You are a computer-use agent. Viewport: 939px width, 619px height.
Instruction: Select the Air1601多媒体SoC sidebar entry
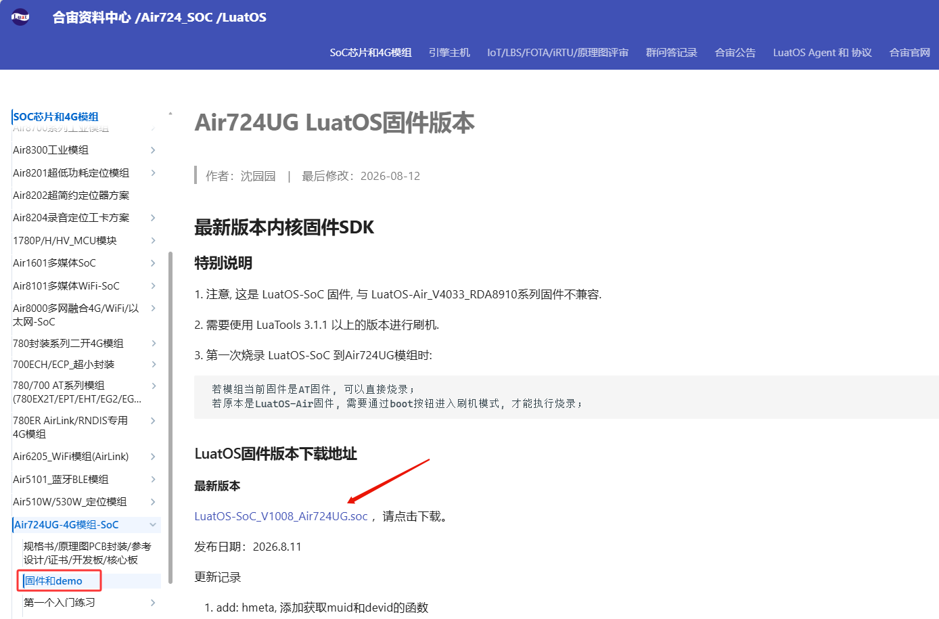54,263
